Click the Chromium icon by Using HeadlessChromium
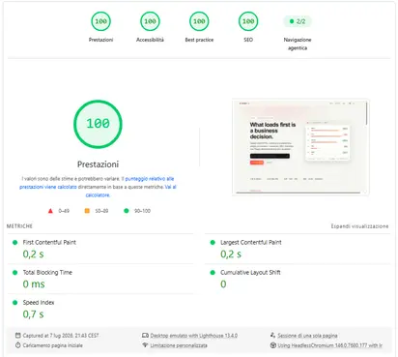 272,345
